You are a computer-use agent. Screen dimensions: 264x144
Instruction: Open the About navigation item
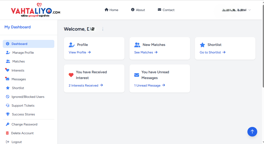pos(138,10)
